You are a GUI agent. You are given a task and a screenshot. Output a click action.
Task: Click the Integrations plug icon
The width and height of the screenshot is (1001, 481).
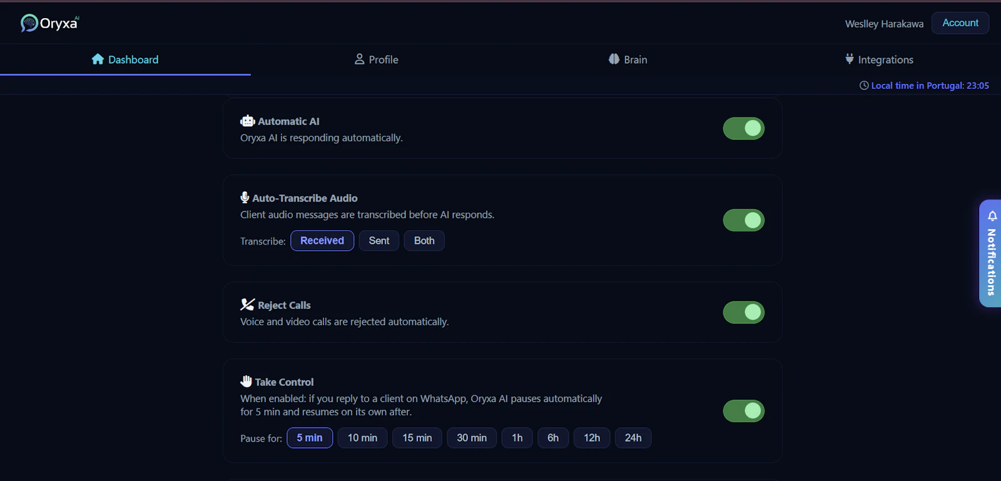click(x=849, y=59)
